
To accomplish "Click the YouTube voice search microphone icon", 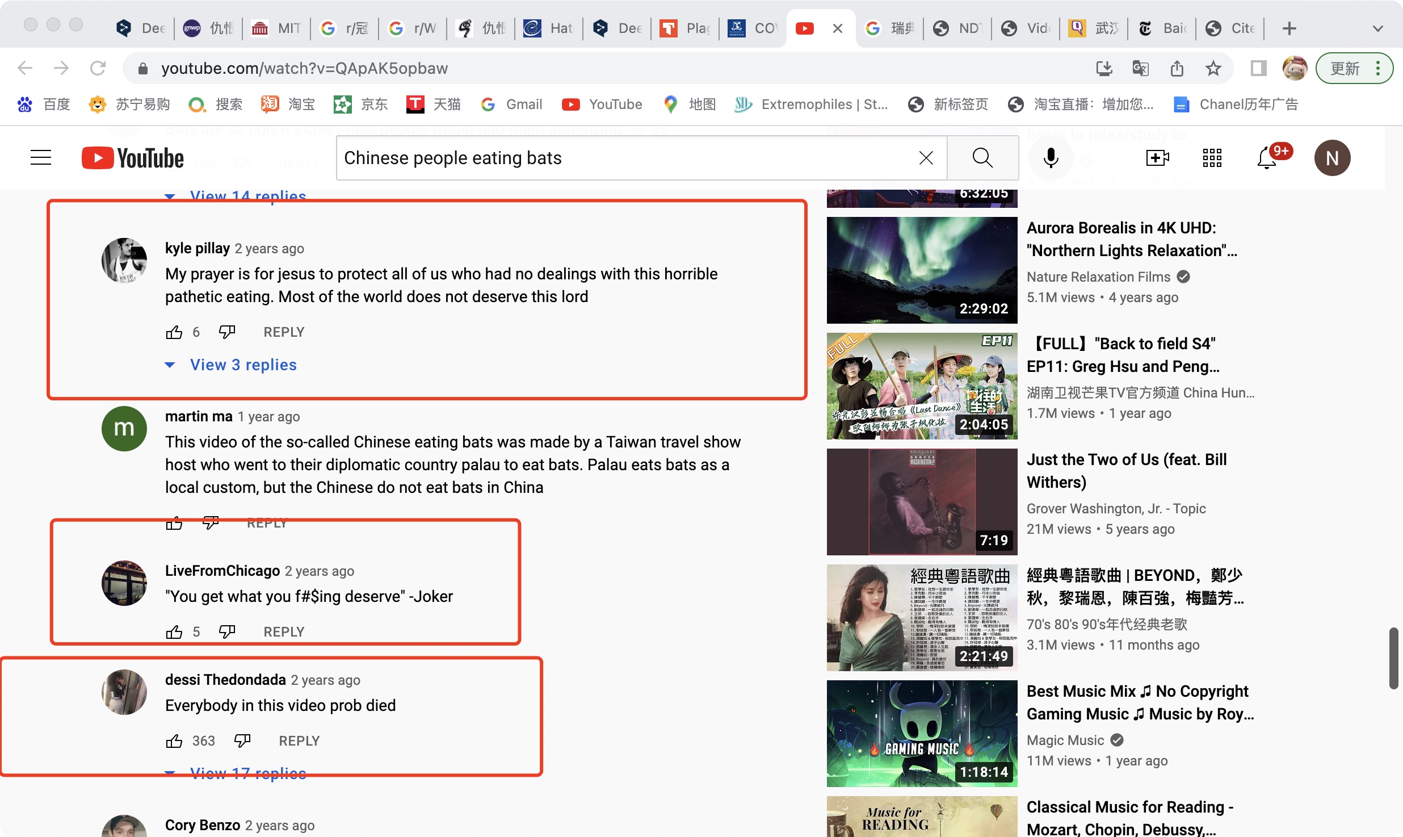I will 1051,158.
